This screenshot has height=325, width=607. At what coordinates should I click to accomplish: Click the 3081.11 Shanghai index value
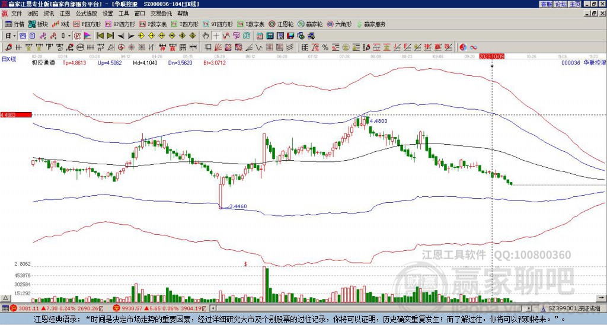click(29, 308)
